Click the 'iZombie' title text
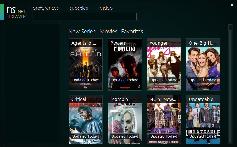237x147 pixels. tap(119, 99)
